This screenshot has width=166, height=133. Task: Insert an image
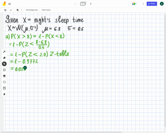(x=4, y=76)
